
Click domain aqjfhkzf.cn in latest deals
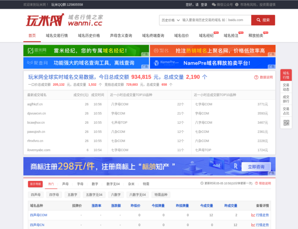(x=35, y=104)
